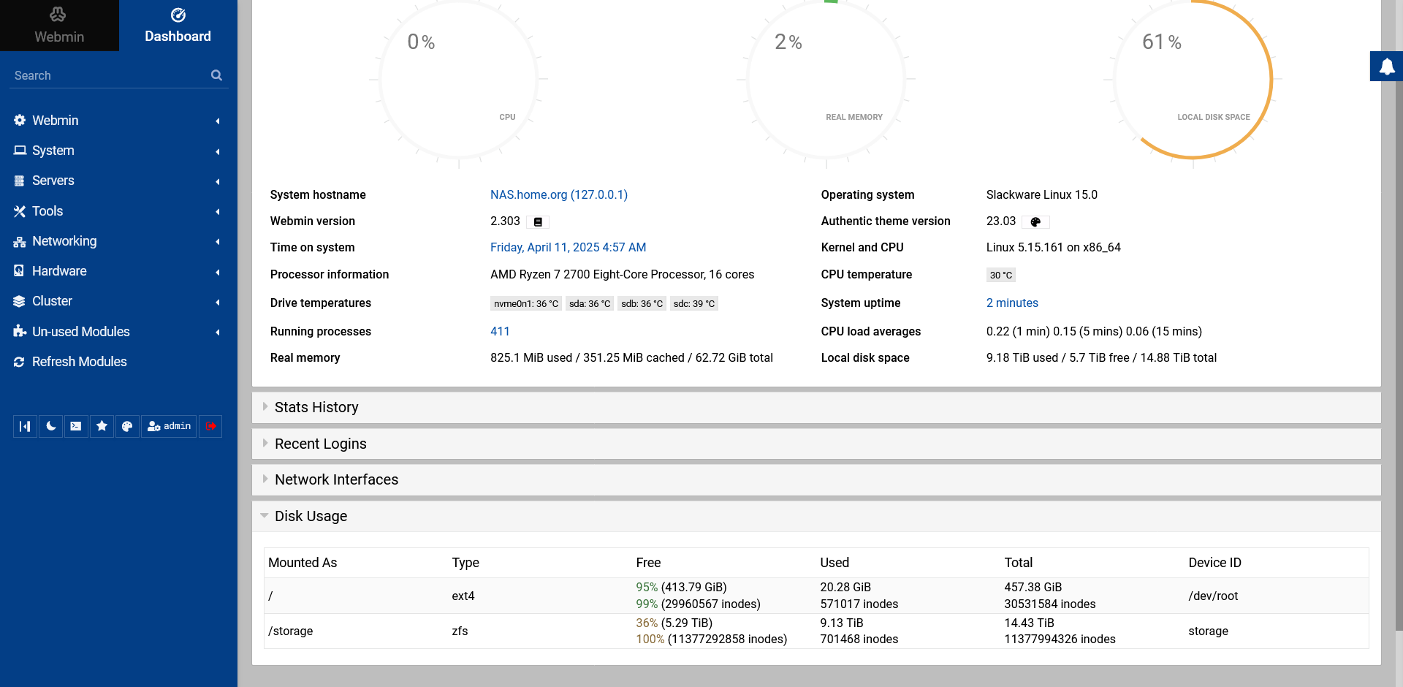Expand the Network Interfaces panel
Screen dimensions: 1403x687
(336, 479)
